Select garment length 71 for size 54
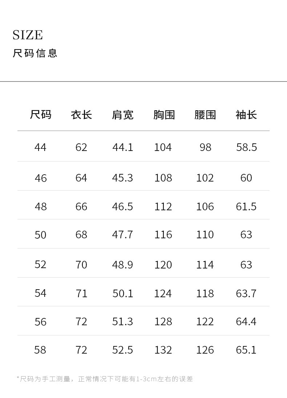The image size is (287, 398). click(x=81, y=293)
